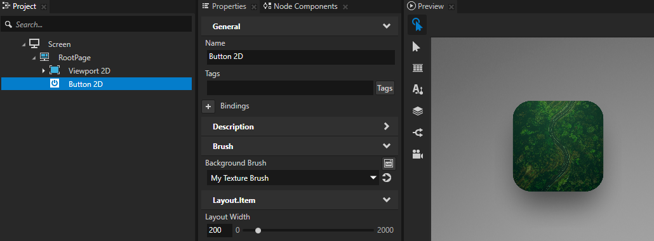
Task: Expand the Viewport 2D tree node
Action: [x=43, y=71]
